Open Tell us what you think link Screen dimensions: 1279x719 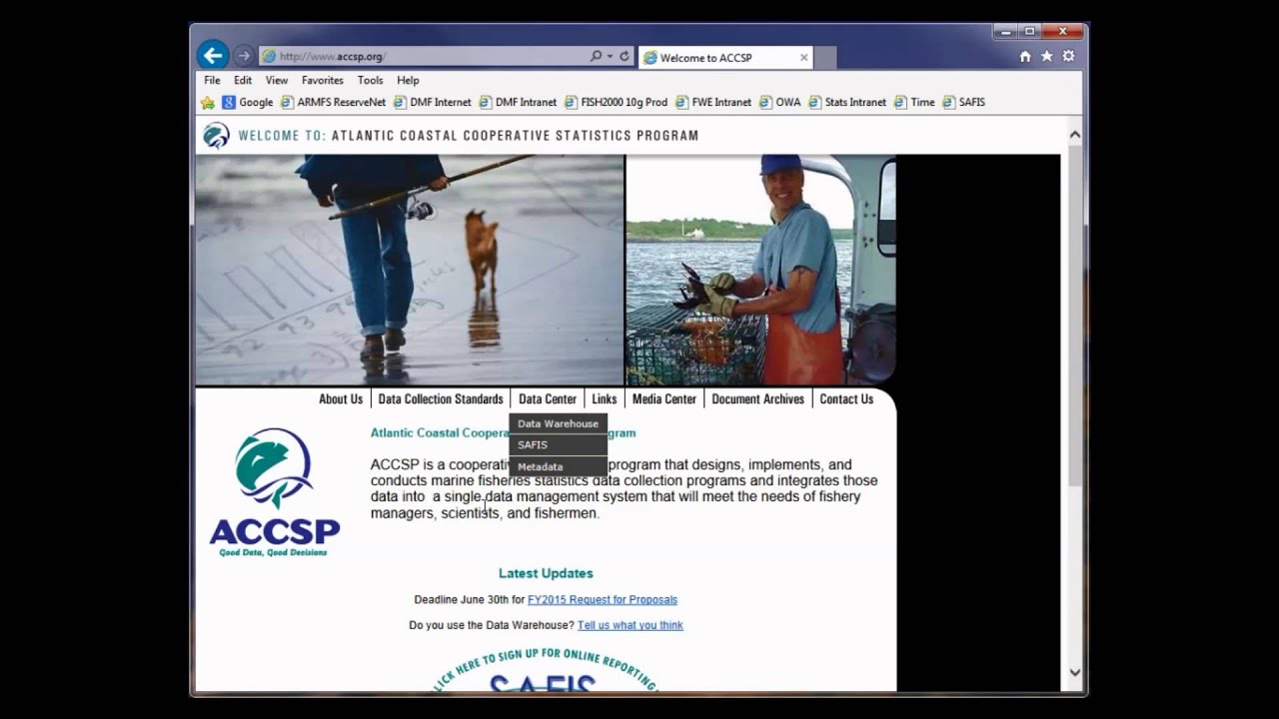(631, 625)
